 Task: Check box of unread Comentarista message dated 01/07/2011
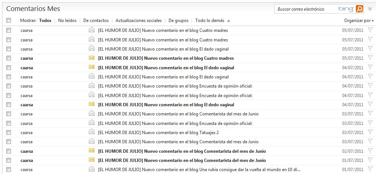[x=9, y=160]
